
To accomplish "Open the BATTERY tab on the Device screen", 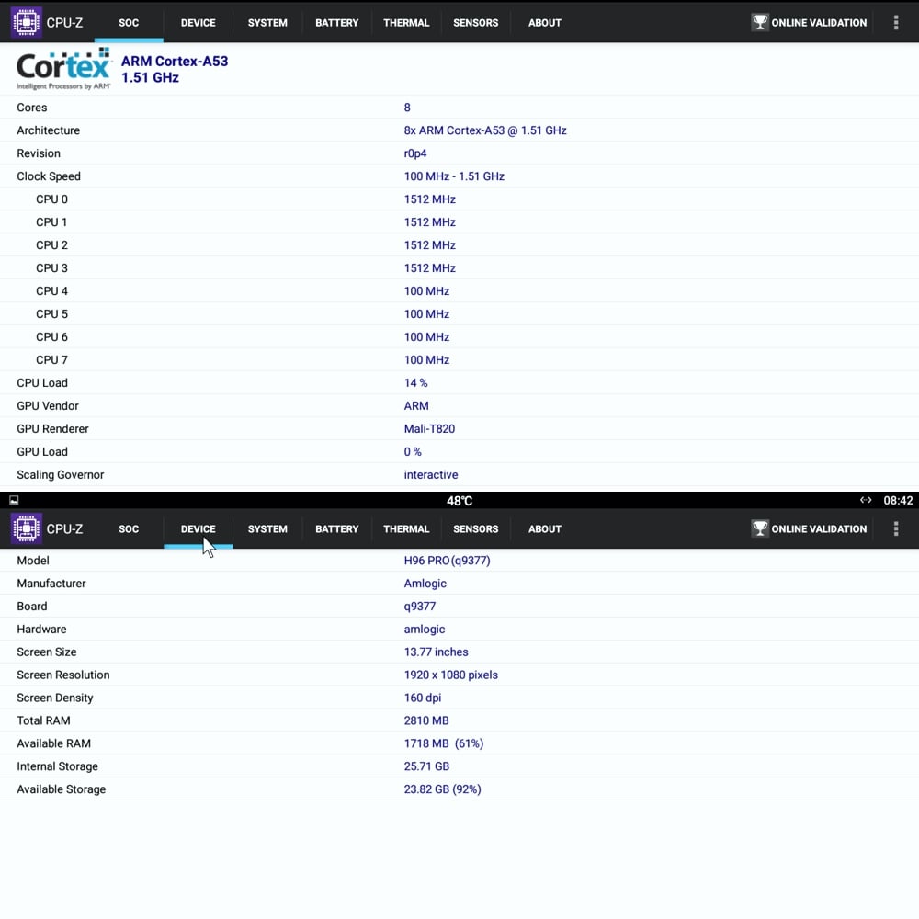I will tap(336, 529).
